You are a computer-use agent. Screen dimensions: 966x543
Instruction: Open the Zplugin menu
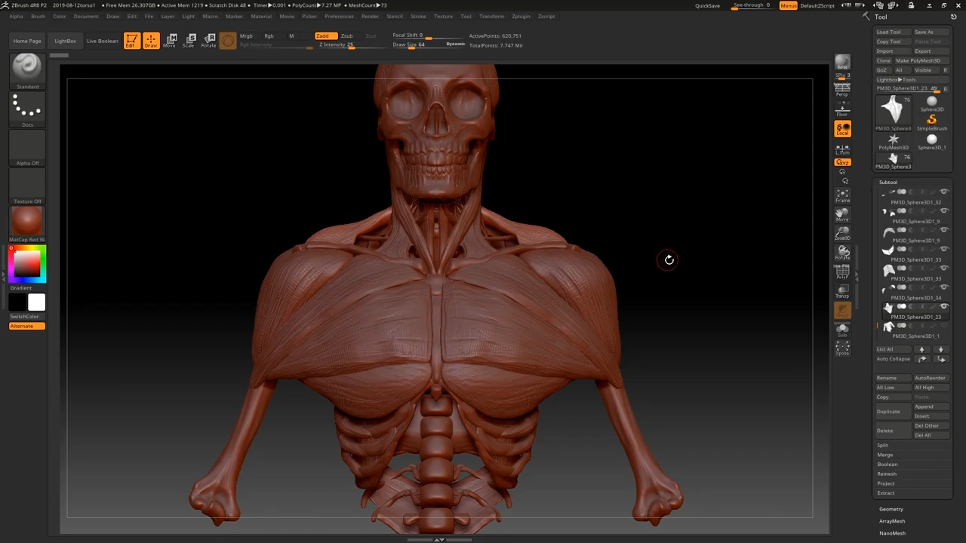(521, 16)
